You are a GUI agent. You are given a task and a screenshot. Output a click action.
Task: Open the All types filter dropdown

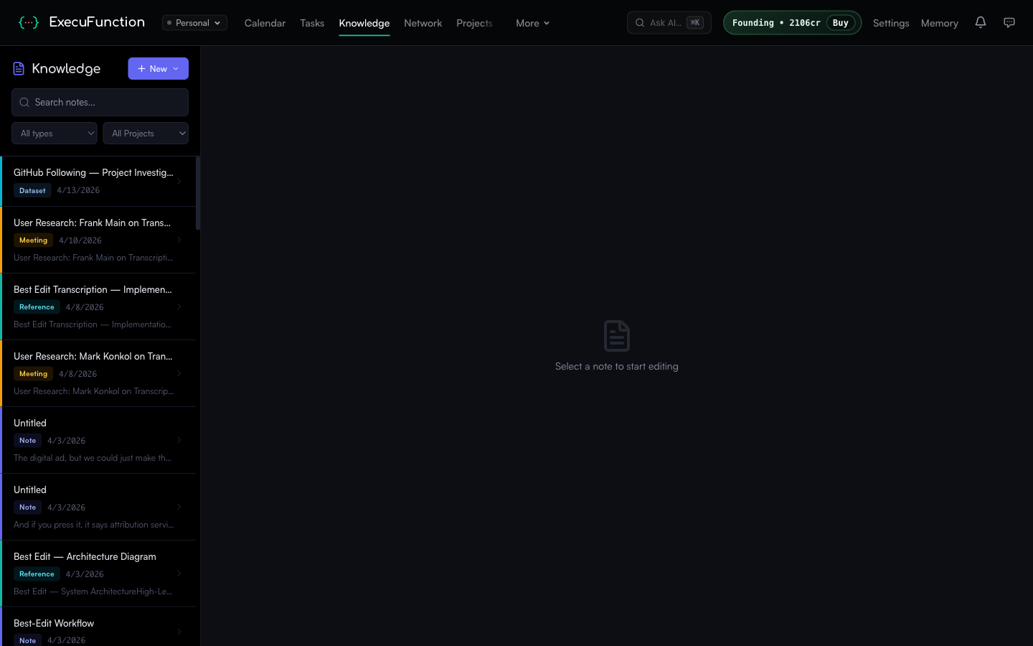54,133
